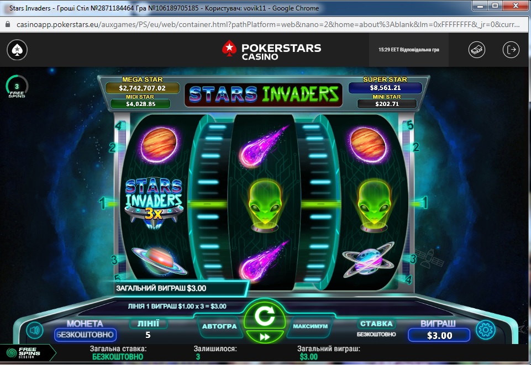Click the ЛІНІЯ 1 ВИГРАШ win line text
This screenshot has height=365, width=531.
[177, 306]
